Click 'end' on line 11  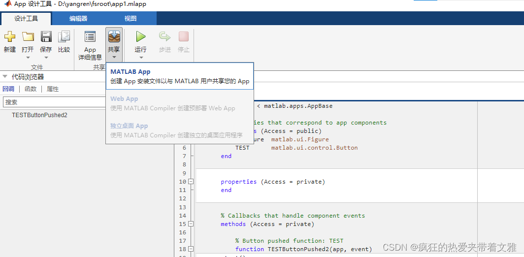(x=226, y=190)
